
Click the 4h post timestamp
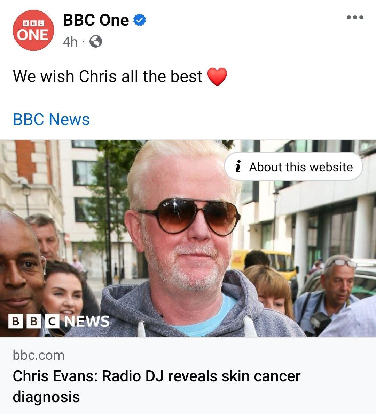[70, 42]
